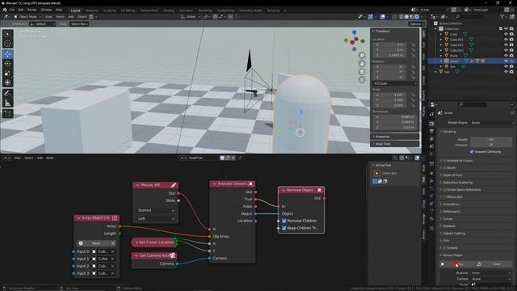Select the Add Cube tool

pyautogui.click(x=8, y=113)
